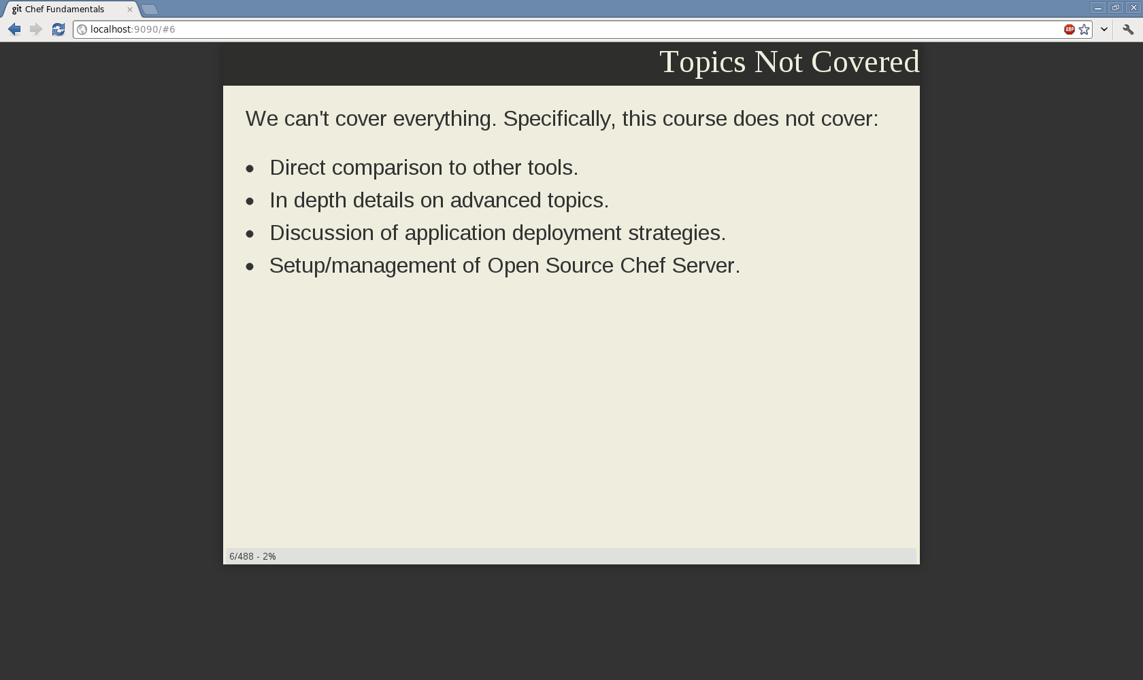Restore the browser window size
This screenshot has height=680, width=1143.
point(1116,7)
